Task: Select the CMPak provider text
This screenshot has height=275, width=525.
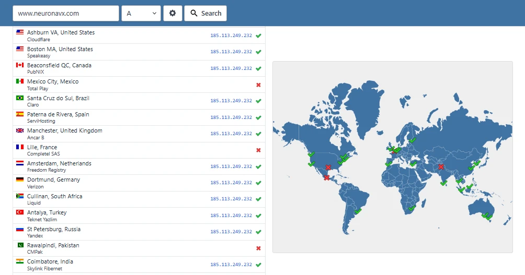Action: pos(35,252)
